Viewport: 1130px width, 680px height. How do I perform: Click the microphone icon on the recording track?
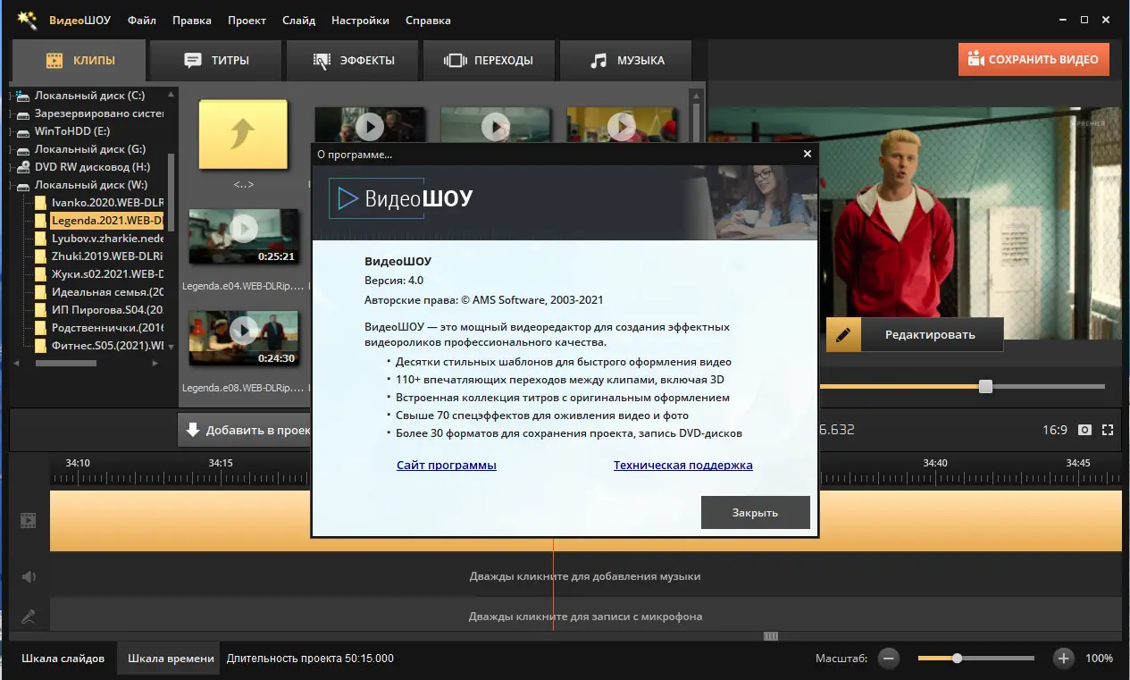point(28,615)
